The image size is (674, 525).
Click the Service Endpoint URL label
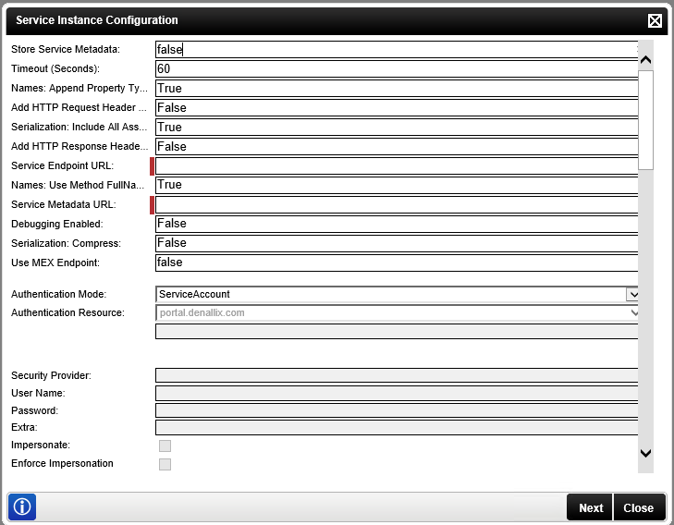[x=62, y=165]
